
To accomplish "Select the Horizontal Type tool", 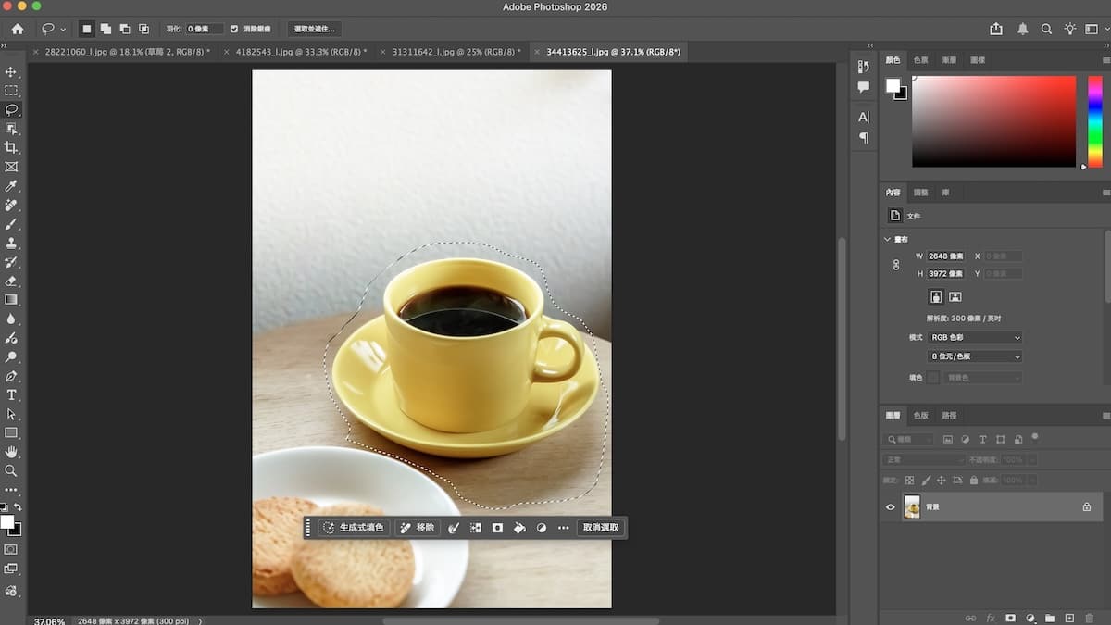I will click(x=11, y=395).
